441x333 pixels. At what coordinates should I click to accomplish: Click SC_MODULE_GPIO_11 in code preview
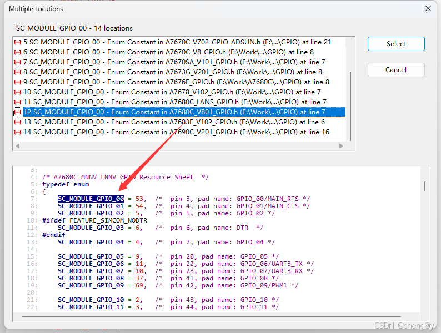(91, 307)
